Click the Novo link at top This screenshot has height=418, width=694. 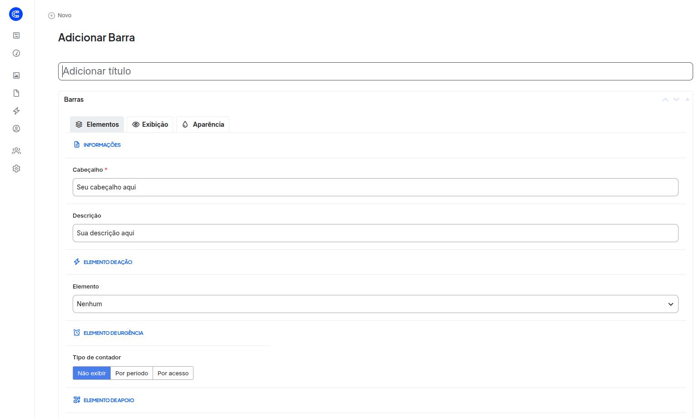pos(60,15)
